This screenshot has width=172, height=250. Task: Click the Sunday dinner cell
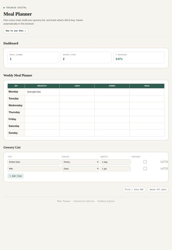click(112, 133)
